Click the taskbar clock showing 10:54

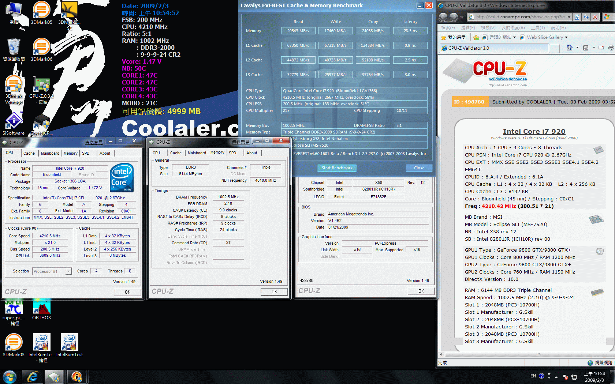tap(594, 377)
